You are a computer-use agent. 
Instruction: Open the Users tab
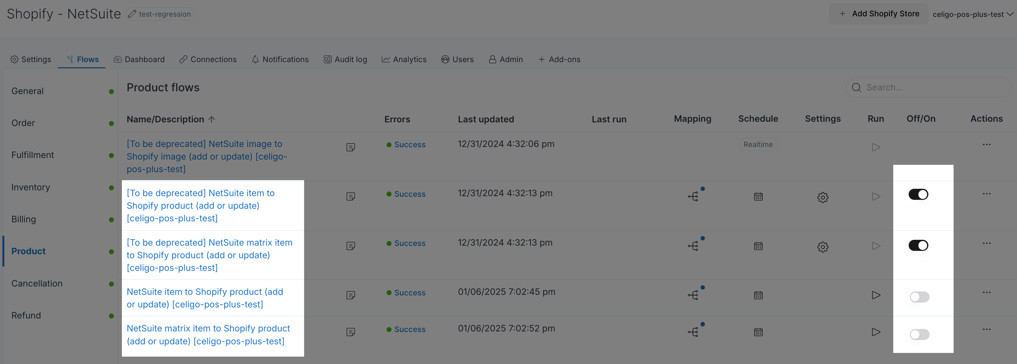[458, 60]
